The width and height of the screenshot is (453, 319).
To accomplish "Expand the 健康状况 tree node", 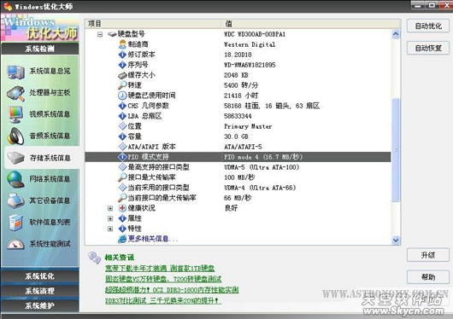I will coord(110,208).
